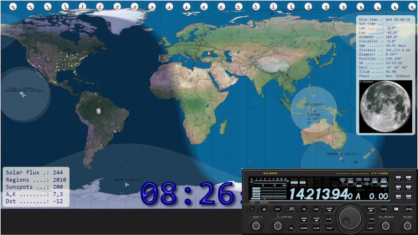Click the moon "Distance" 361,123.6 km row
Viewport: 418px width, 235px height.
[385, 50]
